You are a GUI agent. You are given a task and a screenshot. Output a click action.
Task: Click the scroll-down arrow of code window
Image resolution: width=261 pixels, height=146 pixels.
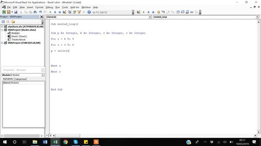[x=259, y=132]
